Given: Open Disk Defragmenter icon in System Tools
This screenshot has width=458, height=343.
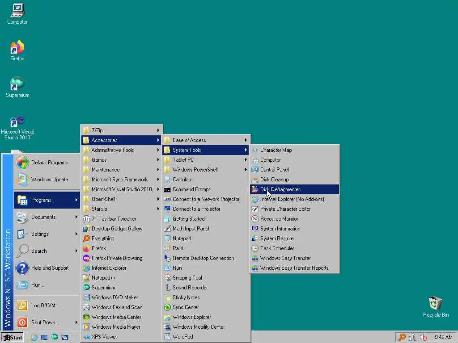Looking at the screenshot, I should pos(254,189).
